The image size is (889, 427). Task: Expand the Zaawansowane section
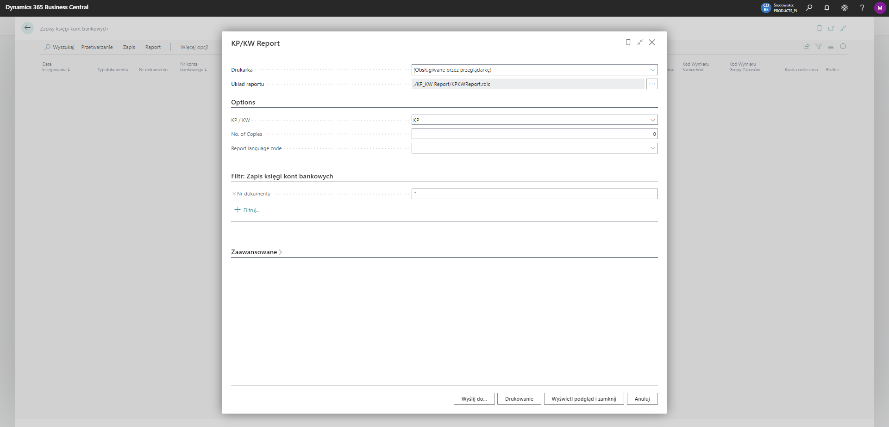256,252
